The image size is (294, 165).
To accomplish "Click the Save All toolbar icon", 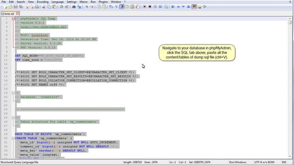I will point(21,7).
